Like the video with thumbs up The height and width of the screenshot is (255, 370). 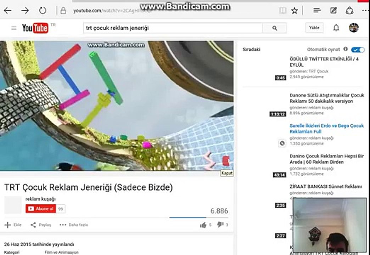coord(203,225)
